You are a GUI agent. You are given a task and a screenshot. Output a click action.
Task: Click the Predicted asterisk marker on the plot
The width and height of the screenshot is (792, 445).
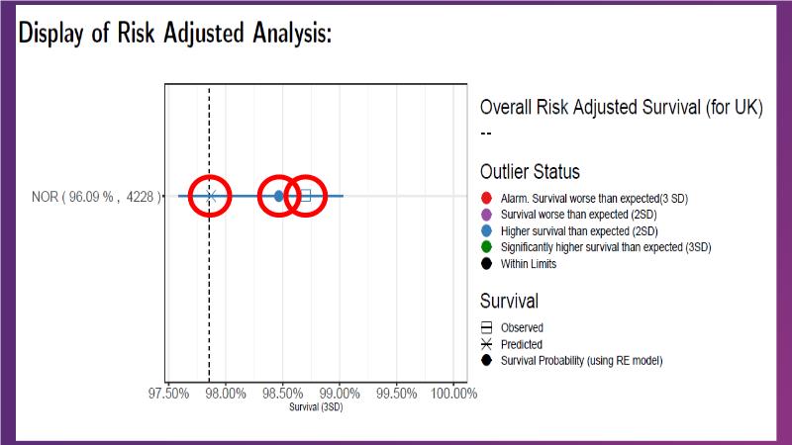(210, 196)
